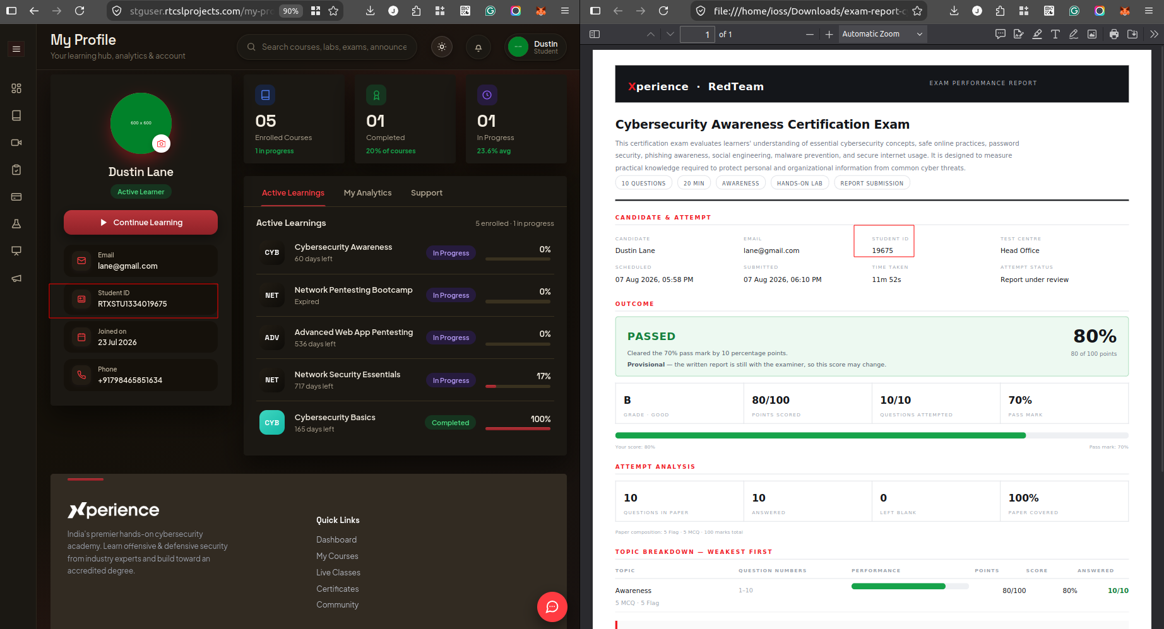Zoom out in the PDF viewer
This screenshot has height=629, width=1164.
pyautogui.click(x=810, y=35)
